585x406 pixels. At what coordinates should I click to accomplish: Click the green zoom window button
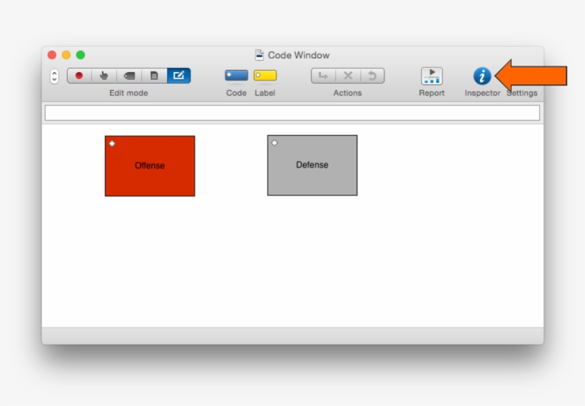click(81, 55)
